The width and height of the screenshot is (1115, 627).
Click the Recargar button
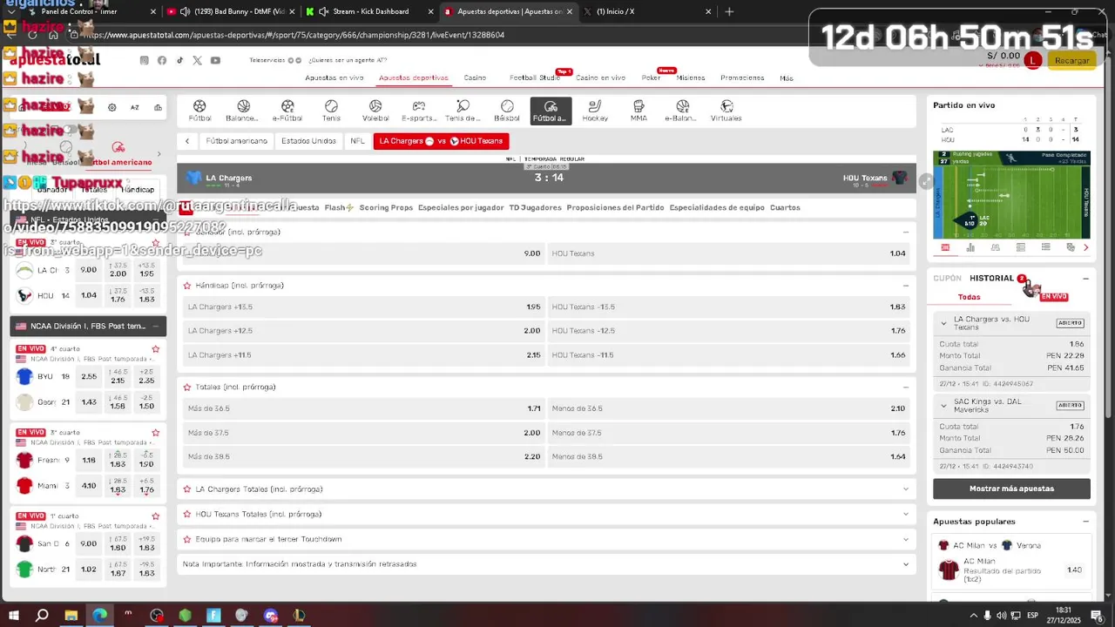(1071, 60)
